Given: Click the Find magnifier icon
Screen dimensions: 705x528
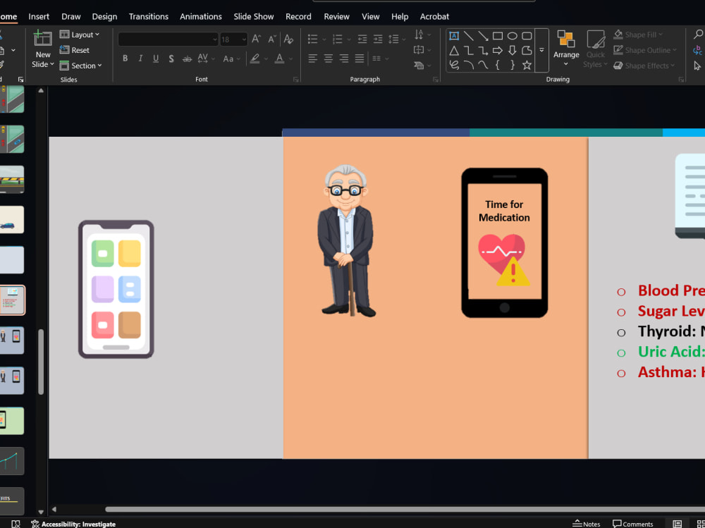Looking at the screenshot, I should (x=698, y=34).
